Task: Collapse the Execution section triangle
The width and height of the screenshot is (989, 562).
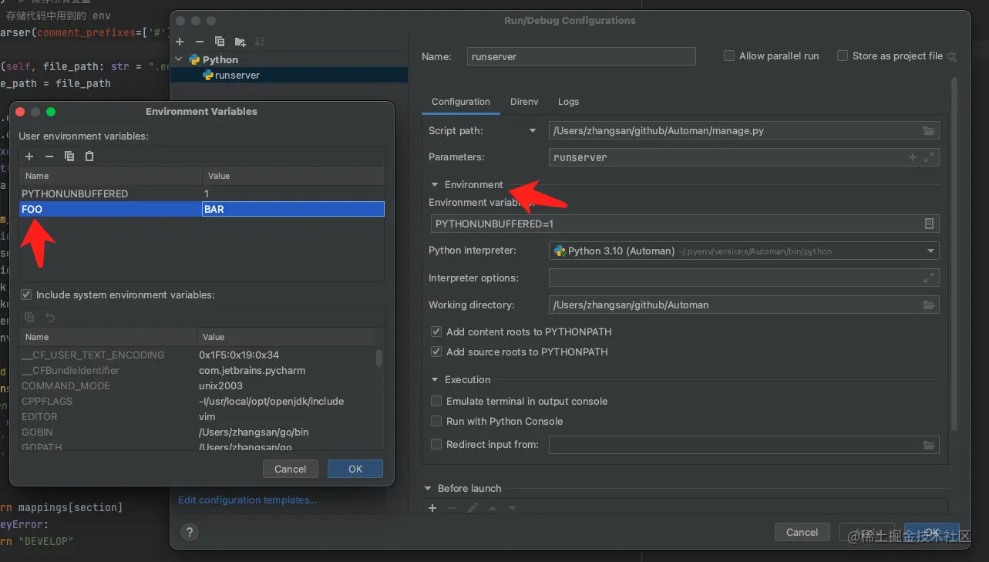Action: (x=435, y=380)
